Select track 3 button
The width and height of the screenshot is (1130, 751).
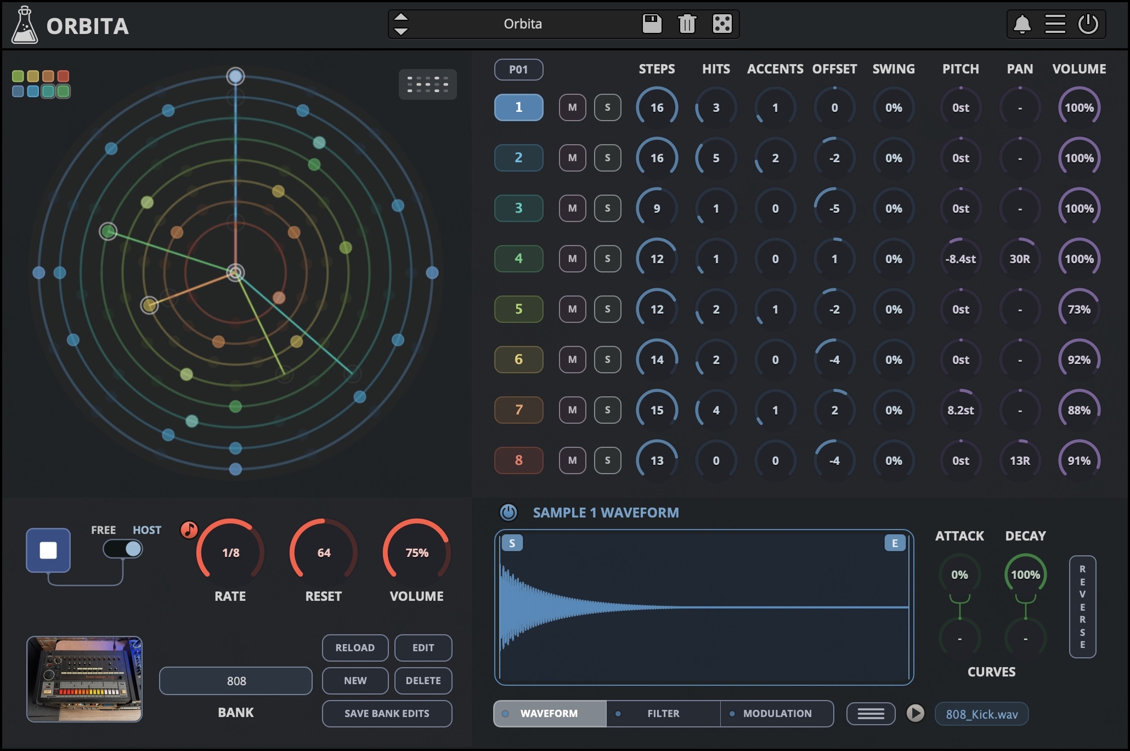(518, 208)
